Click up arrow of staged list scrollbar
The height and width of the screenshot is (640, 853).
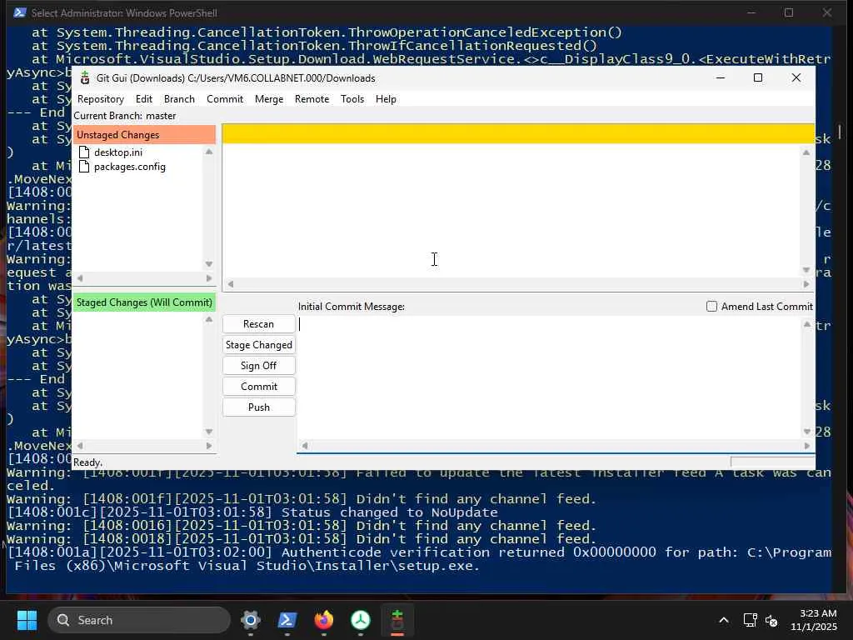tap(209, 319)
